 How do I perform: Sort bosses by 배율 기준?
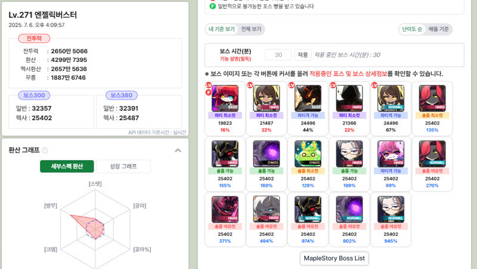click(x=438, y=29)
